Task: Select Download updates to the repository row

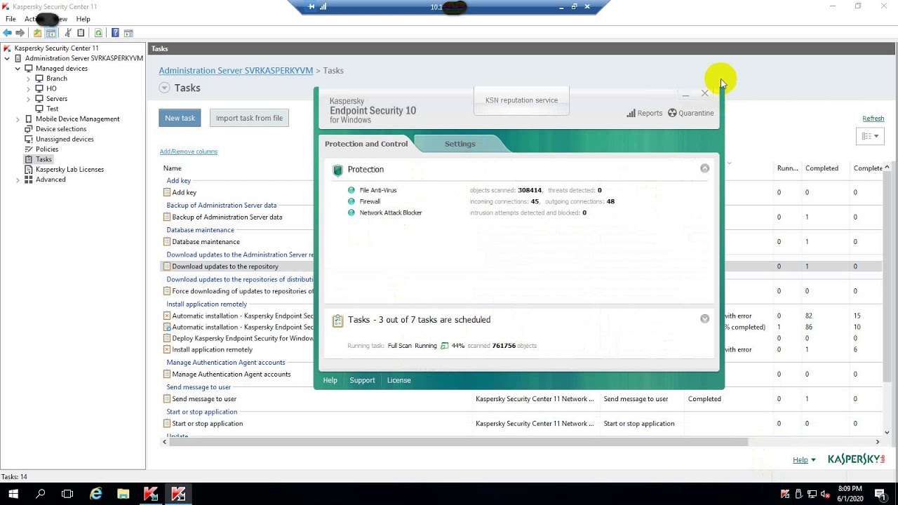Action: point(522,267)
